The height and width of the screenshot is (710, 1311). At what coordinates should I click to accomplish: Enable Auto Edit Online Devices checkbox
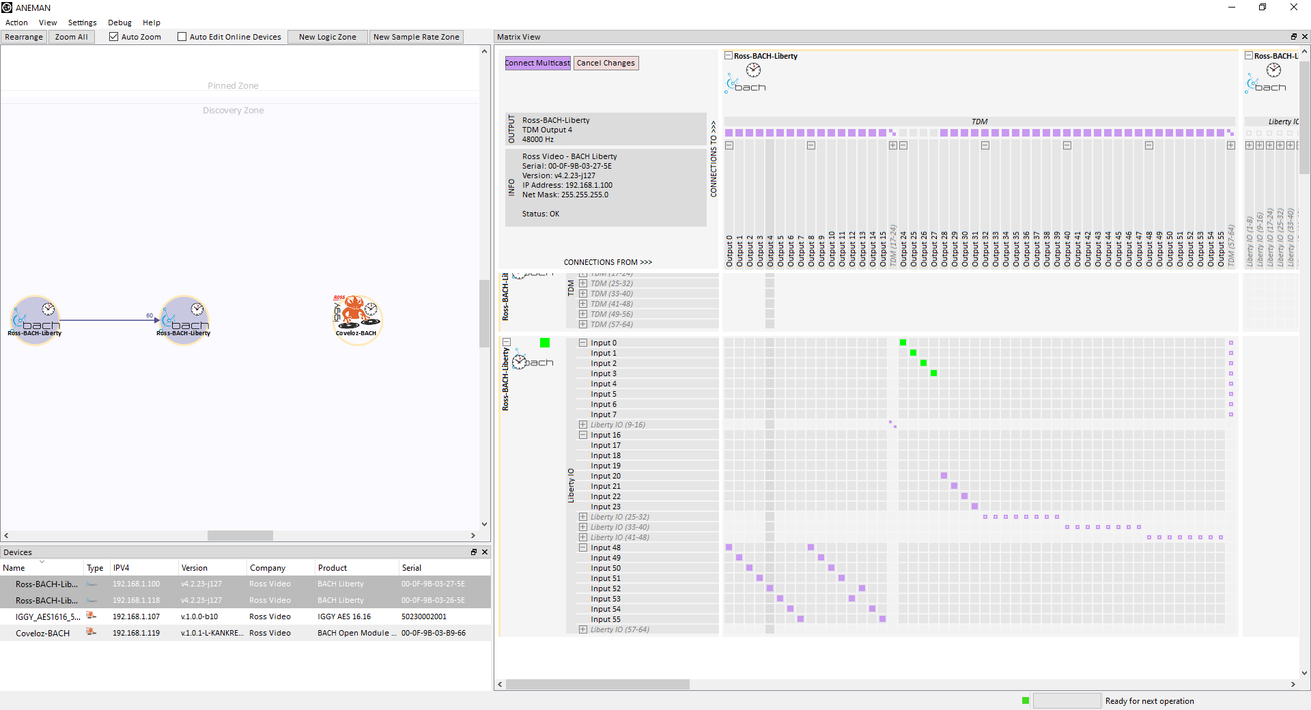tap(182, 37)
